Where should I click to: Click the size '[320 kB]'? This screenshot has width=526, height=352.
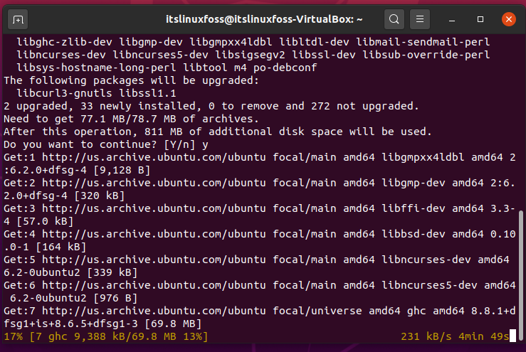tap(100, 196)
